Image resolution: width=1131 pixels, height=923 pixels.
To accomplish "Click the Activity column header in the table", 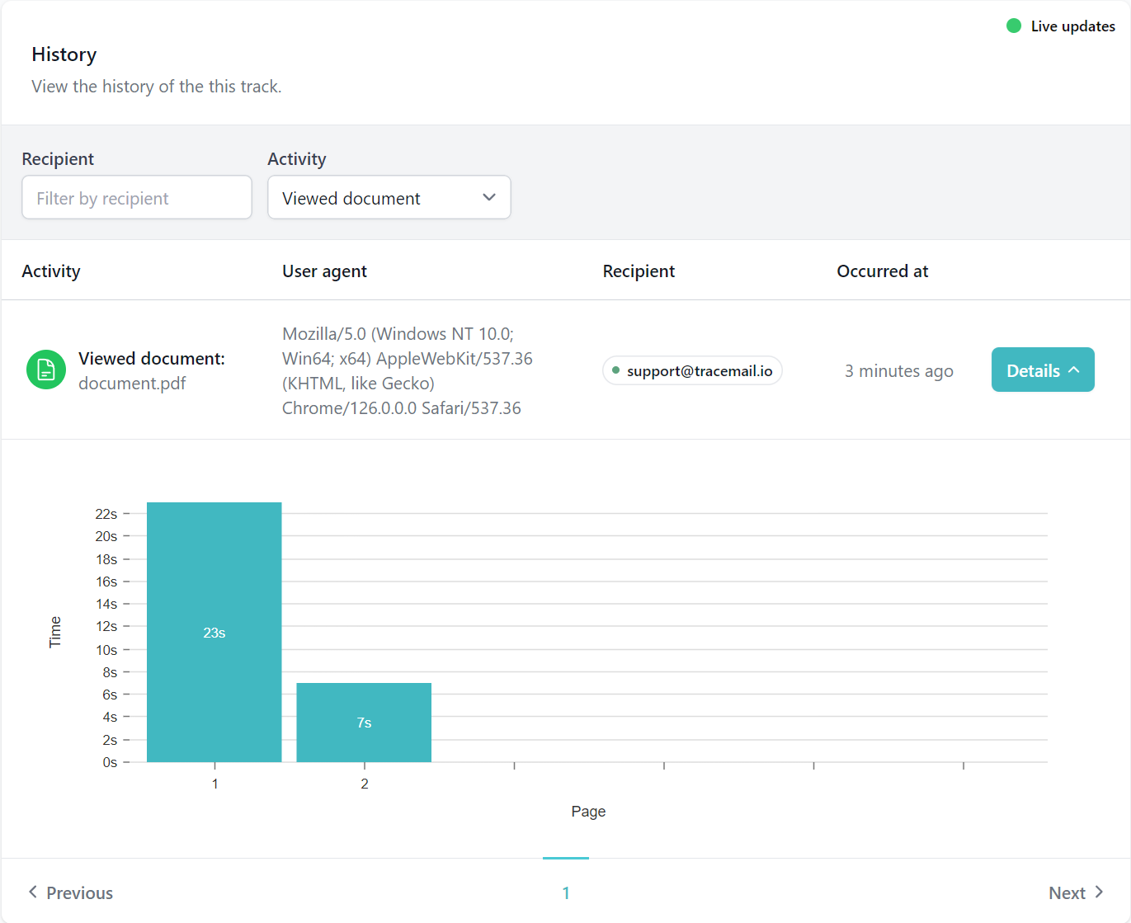I will (x=51, y=271).
